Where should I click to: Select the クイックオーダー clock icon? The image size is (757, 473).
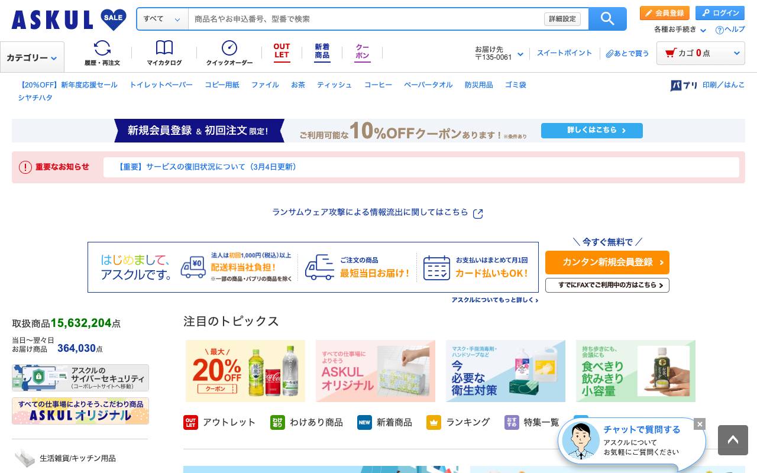click(229, 47)
